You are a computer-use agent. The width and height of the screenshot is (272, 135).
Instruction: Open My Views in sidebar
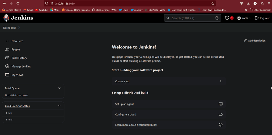coord(17,75)
